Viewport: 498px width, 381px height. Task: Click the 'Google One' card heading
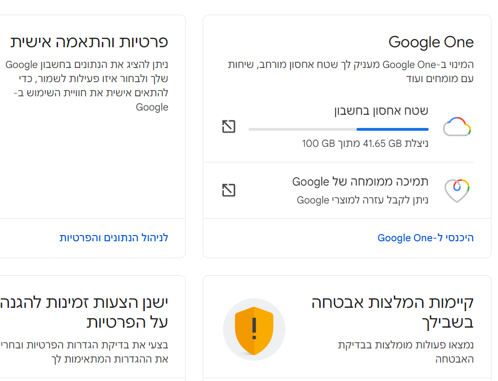click(x=431, y=42)
